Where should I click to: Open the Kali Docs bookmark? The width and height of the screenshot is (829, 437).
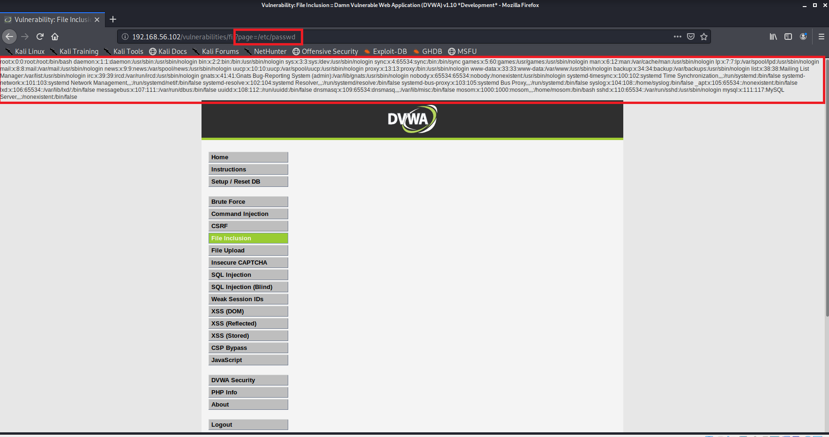[x=168, y=52]
